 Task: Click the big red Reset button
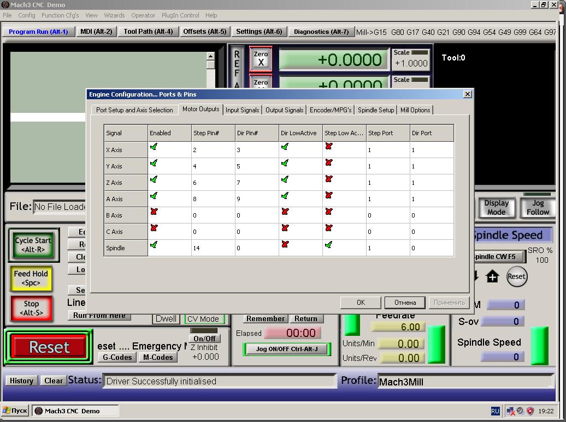[x=49, y=347]
